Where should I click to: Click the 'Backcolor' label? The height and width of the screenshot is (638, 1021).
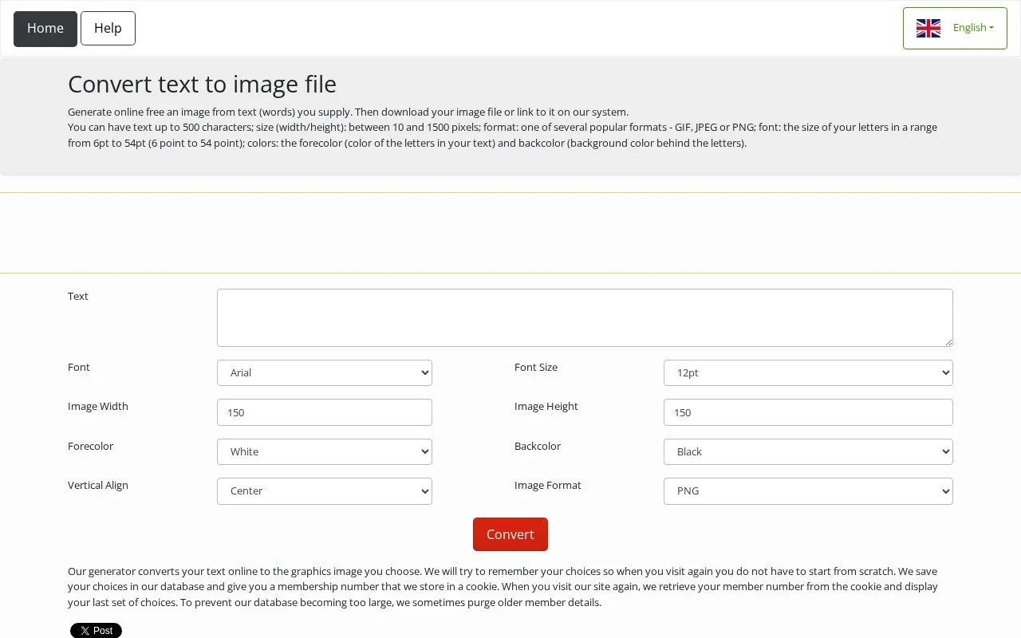[x=538, y=446]
